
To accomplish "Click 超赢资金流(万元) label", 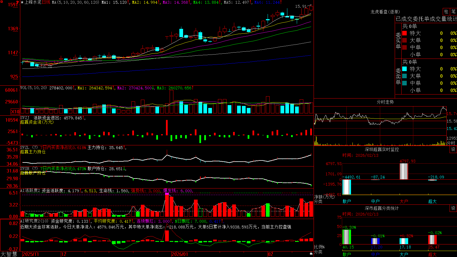I will [37, 122].
